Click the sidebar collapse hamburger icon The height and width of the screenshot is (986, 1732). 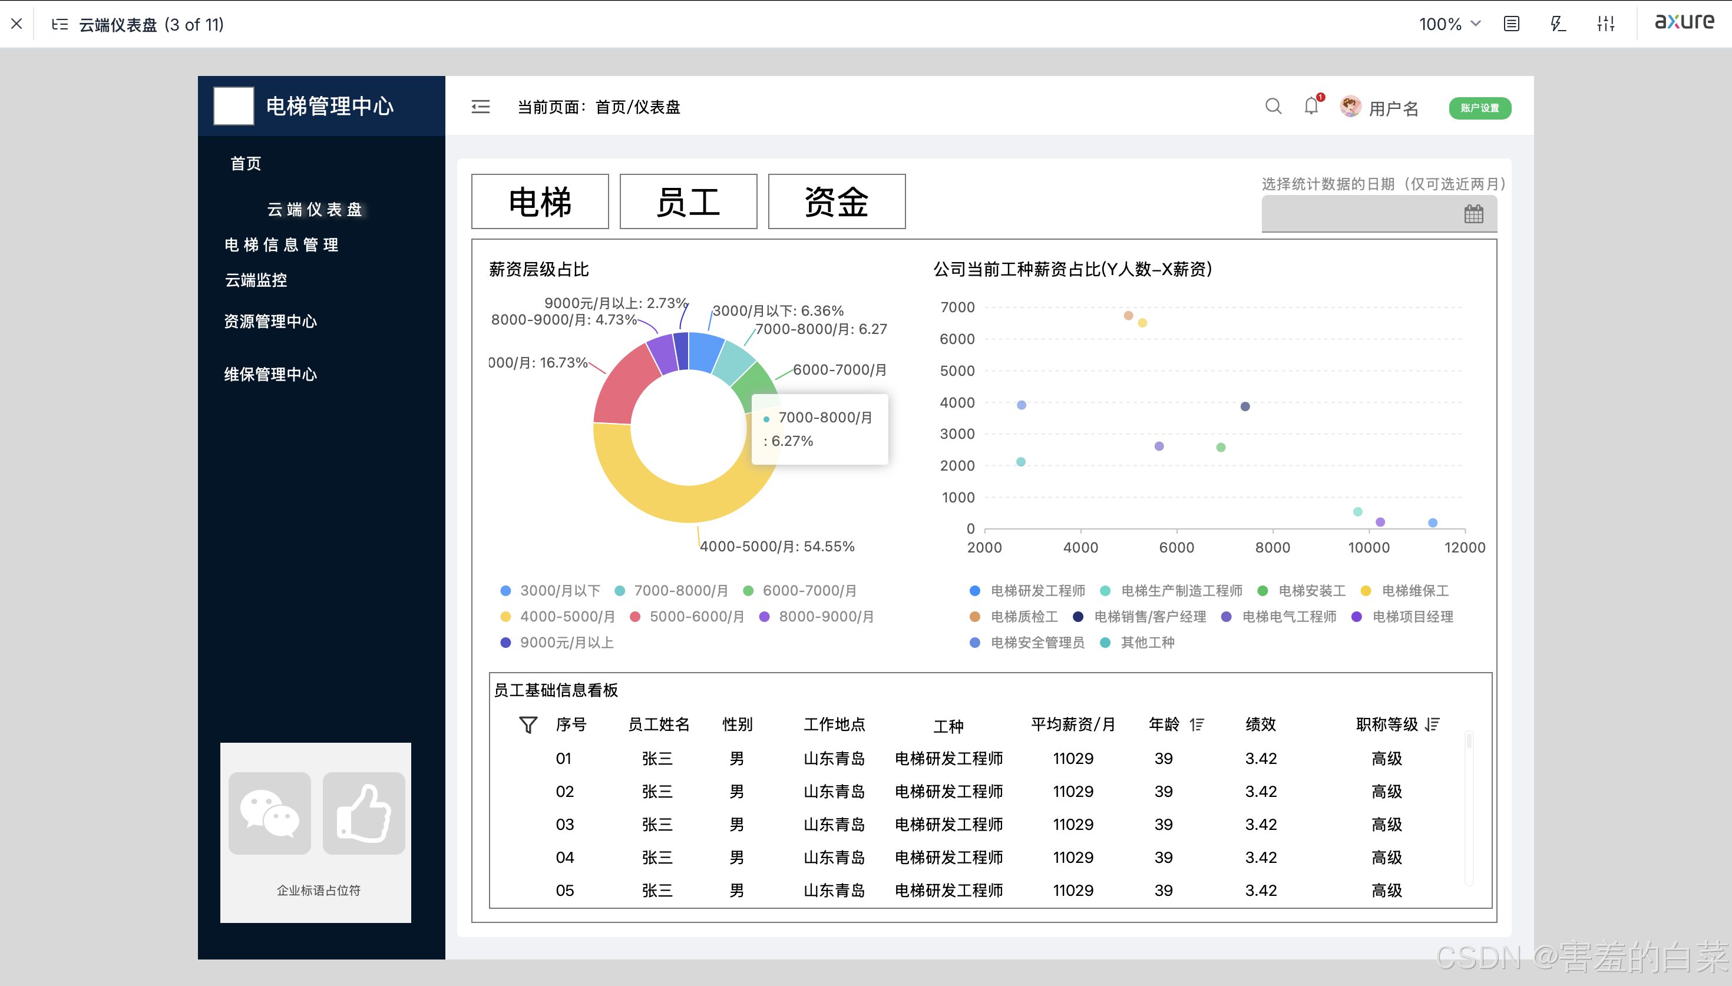[481, 107]
